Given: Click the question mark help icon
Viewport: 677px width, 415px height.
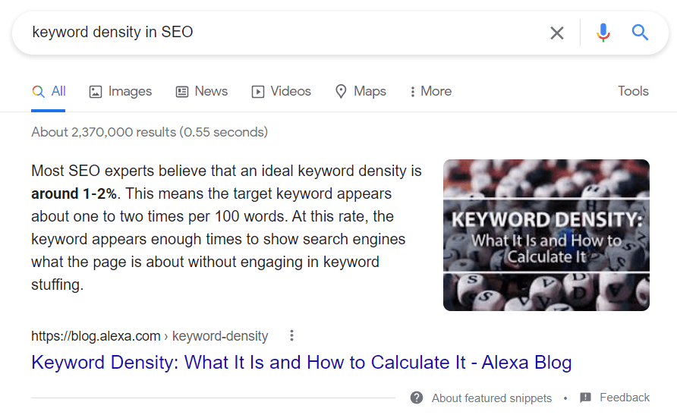Looking at the screenshot, I should pyautogui.click(x=417, y=398).
